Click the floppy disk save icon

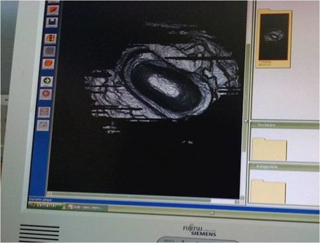tap(52, 22)
